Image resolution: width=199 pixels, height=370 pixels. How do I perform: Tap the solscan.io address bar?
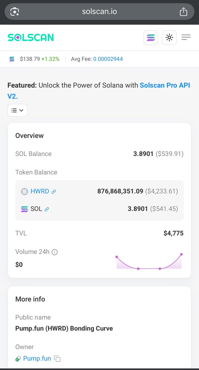click(x=99, y=12)
